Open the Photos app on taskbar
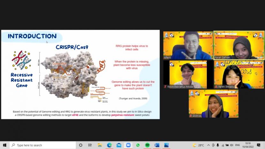 point(166,145)
